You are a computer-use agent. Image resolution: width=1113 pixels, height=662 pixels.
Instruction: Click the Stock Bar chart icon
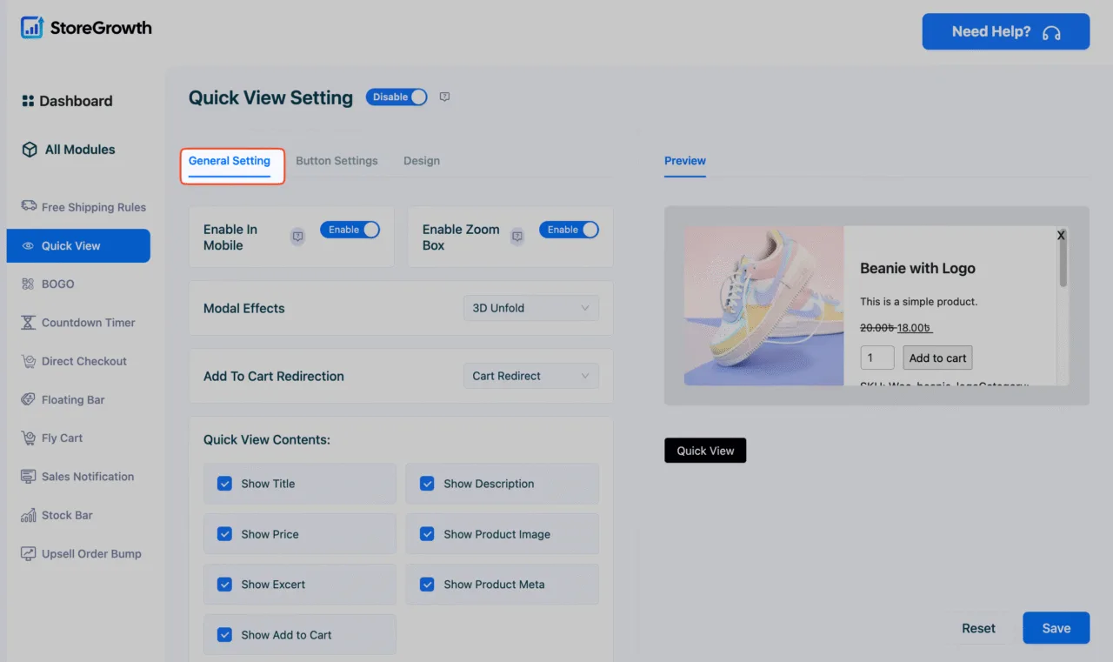click(29, 515)
